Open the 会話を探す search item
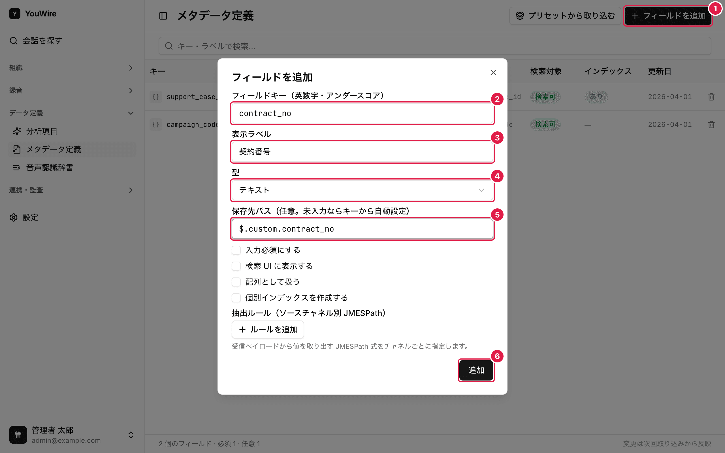 point(36,40)
